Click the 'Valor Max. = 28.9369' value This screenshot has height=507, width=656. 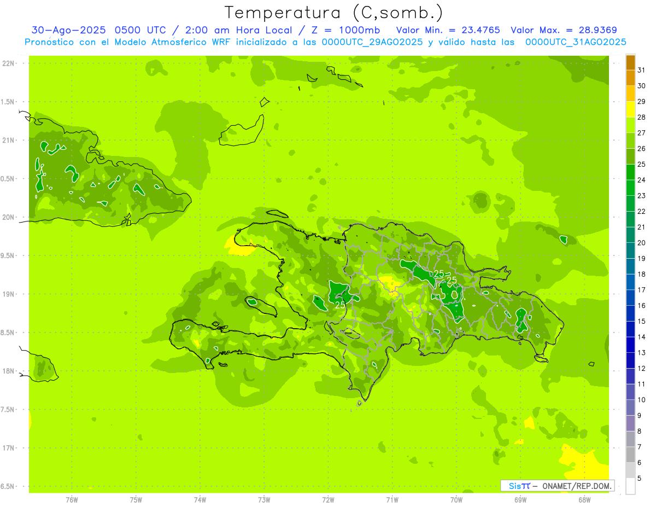[x=564, y=30]
